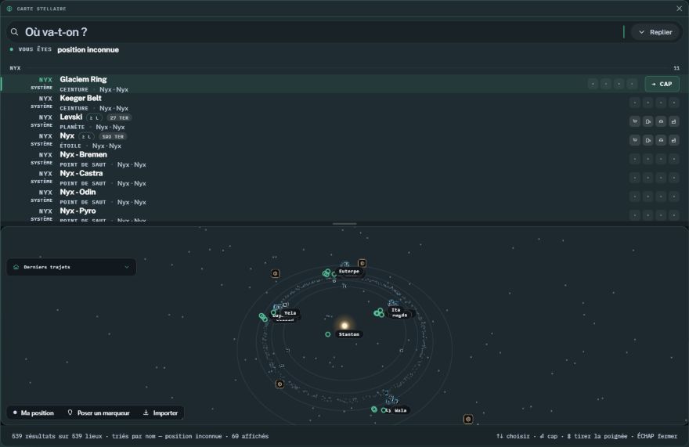Click the Ma position button
The height and width of the screenshot is (447, 689).
coord(34,413)
